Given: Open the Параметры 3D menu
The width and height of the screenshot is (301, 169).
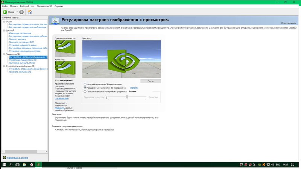Looking at the screenshot, I should click(x=44, y=6).
